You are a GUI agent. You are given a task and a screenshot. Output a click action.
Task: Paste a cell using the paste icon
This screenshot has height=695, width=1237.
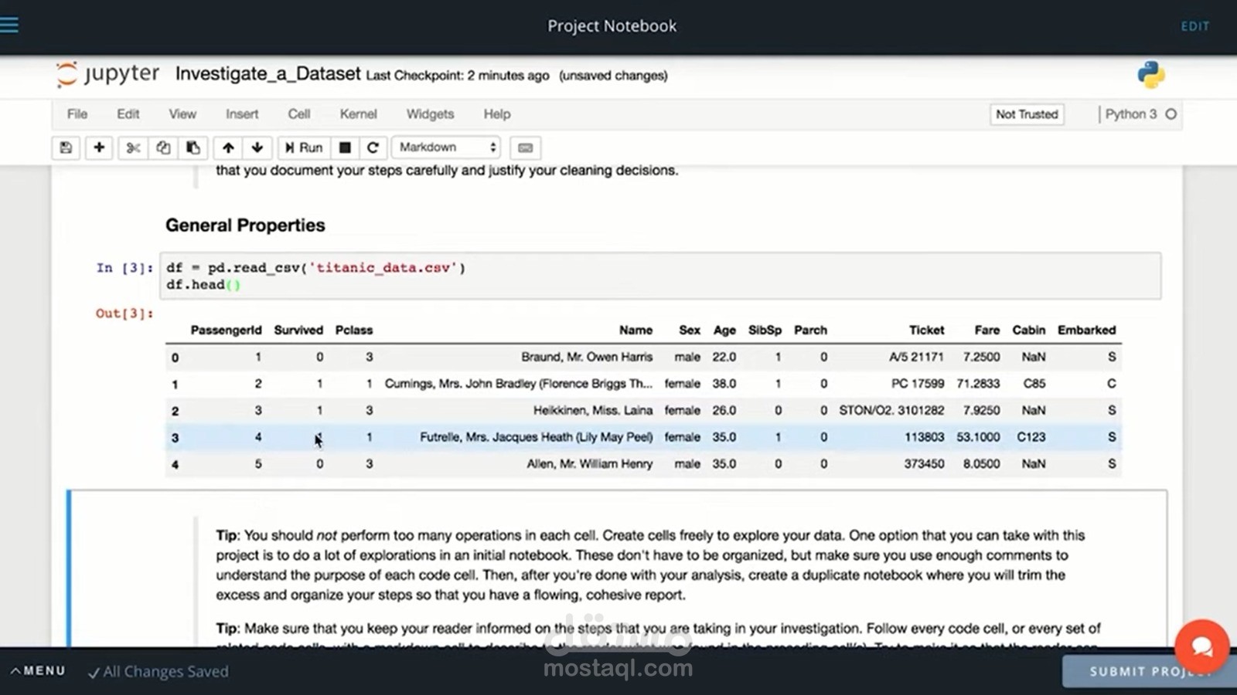click(193, 147)
